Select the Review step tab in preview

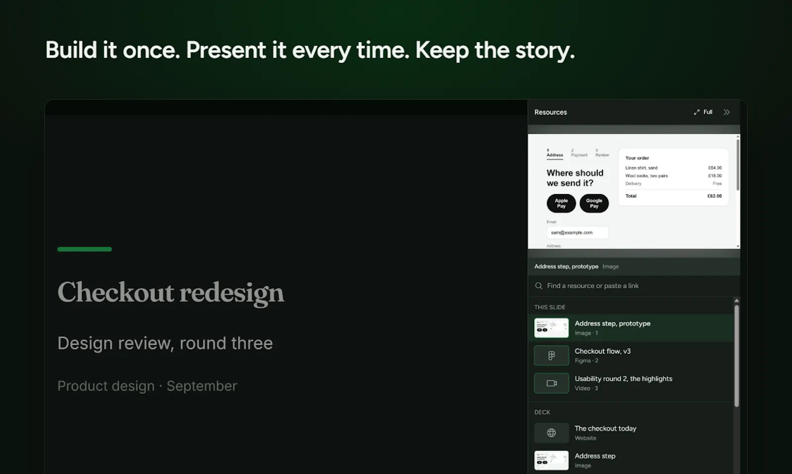click(x=602, y=153)
